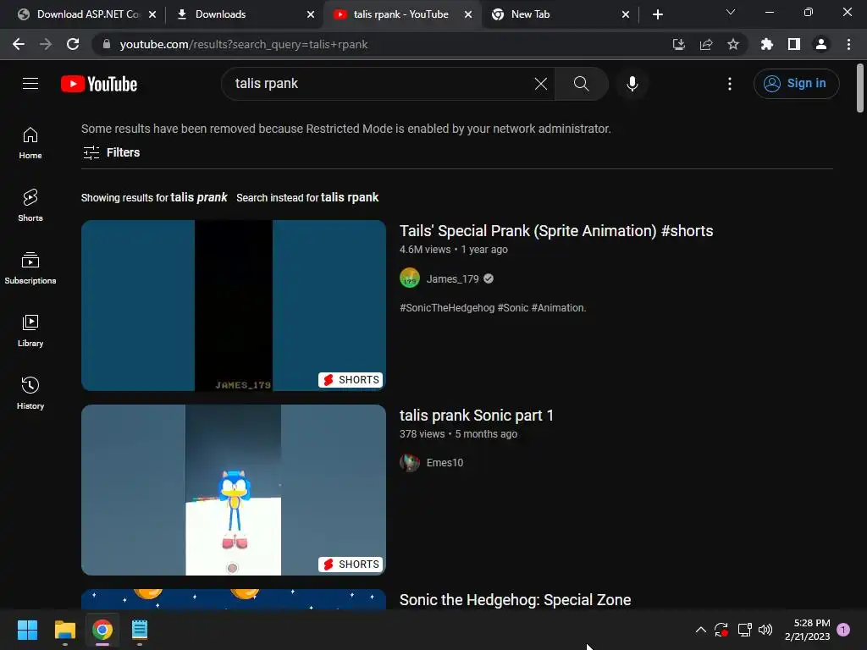
Task: Open Tails' Special Prank video title
Action: point(556,230)
